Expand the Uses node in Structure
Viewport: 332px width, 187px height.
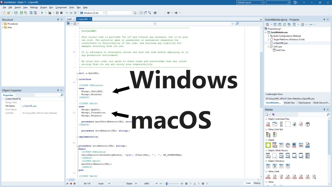(x=3, y=27)
